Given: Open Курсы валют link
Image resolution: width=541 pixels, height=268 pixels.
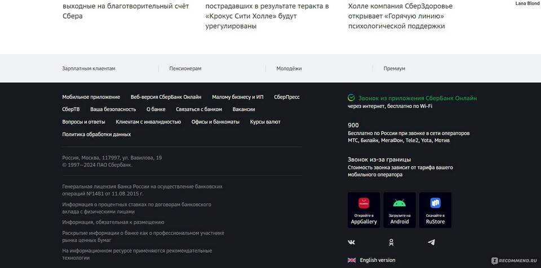Looking at the screenshot, I should [265, 122].
